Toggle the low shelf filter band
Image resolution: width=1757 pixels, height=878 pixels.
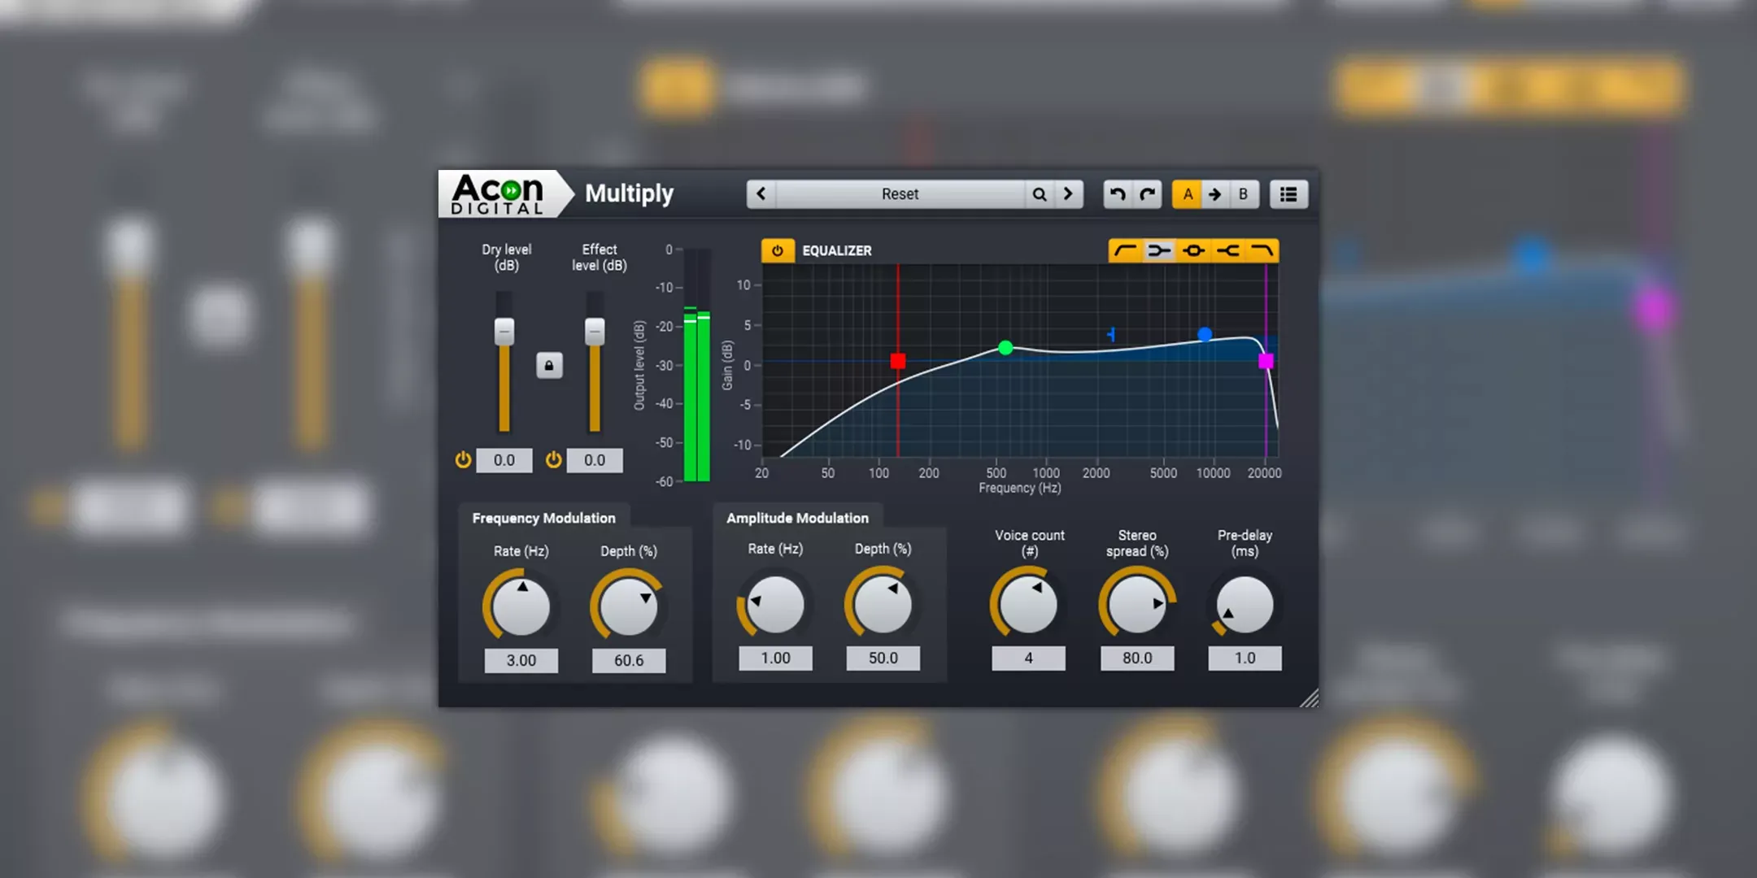click(1160, 250)
